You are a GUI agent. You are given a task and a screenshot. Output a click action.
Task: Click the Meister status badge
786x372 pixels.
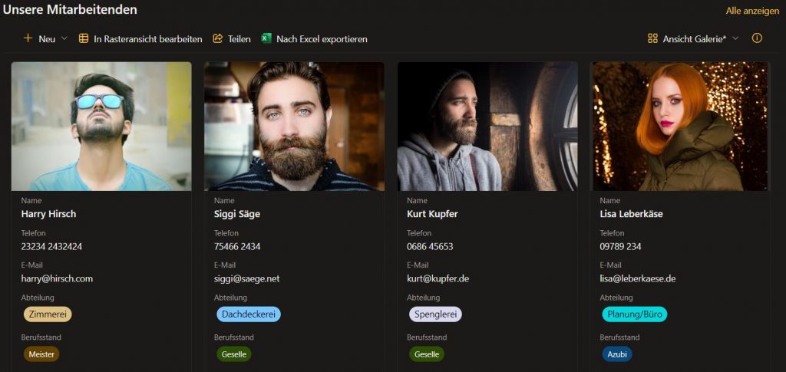41,354
